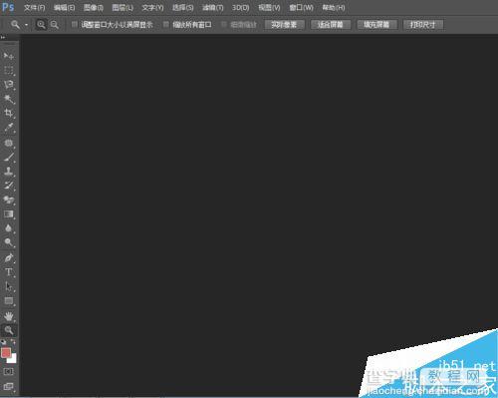This screenshot has width=498, height=398.
Task: Open the 选择(S) menu
Action: [183, 7]
